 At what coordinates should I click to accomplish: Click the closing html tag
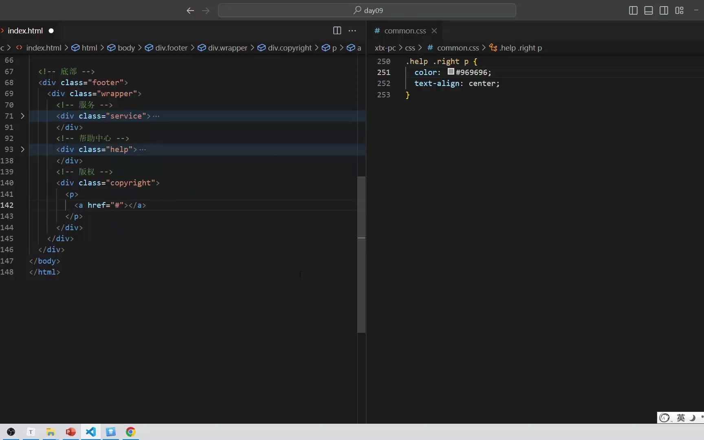(44, 272)
